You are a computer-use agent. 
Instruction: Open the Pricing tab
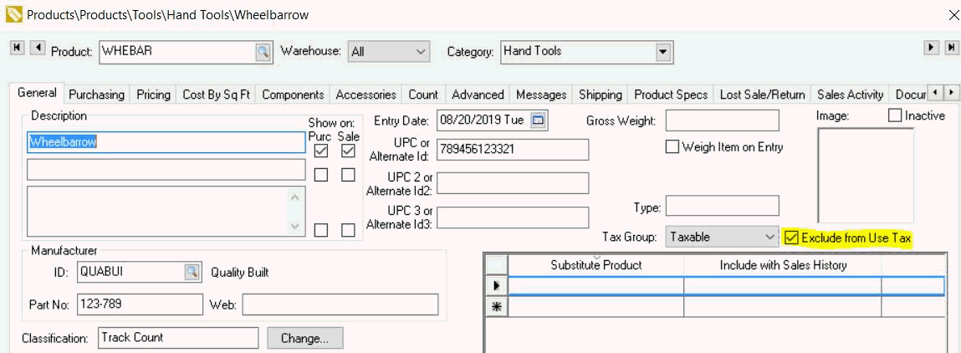pos(153,95)
